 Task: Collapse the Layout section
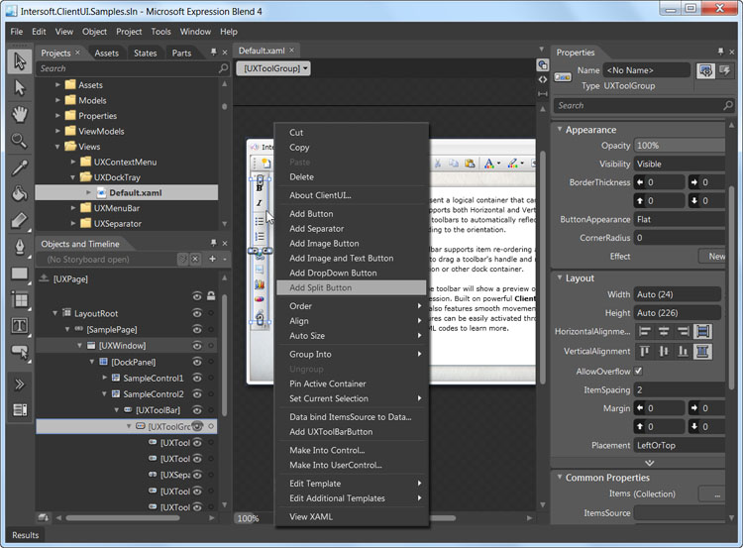coord(560,277)
